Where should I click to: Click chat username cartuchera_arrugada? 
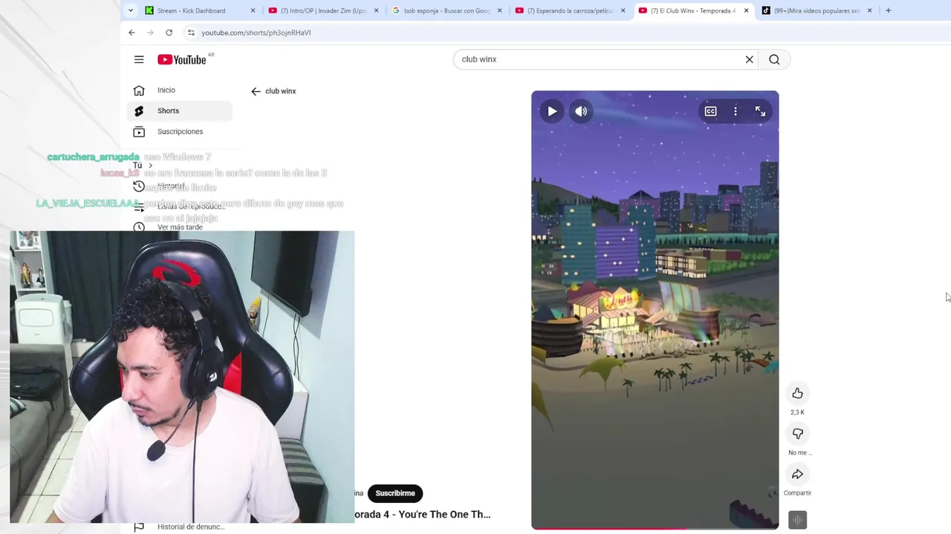pyautogui.click(x=93, y=157)
